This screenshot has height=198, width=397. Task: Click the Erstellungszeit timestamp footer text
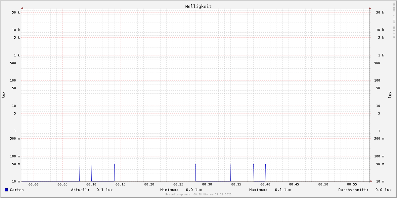(198, 195)
